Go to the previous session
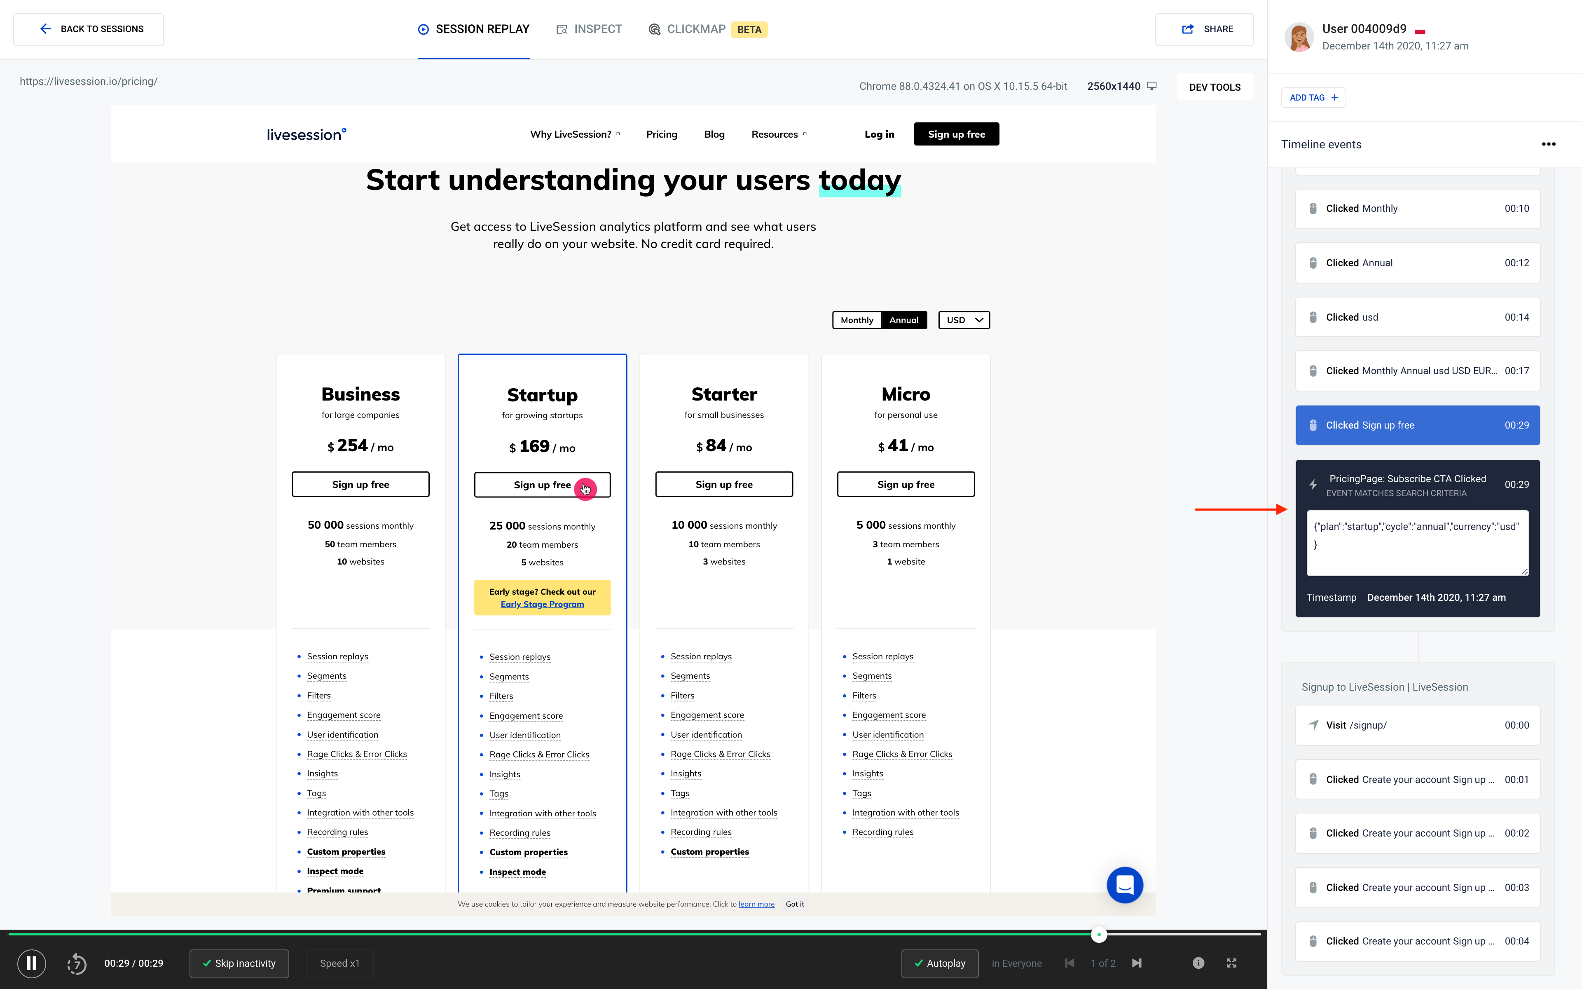Viewport: 1582px width, 989px height. point(1069,963)
